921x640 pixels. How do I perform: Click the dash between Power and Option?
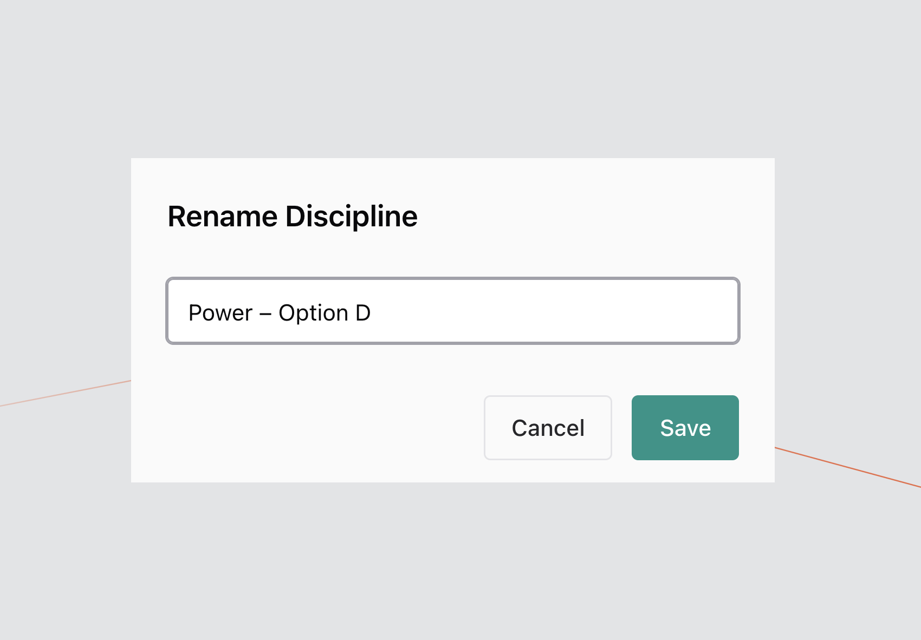tap(265, 314)
